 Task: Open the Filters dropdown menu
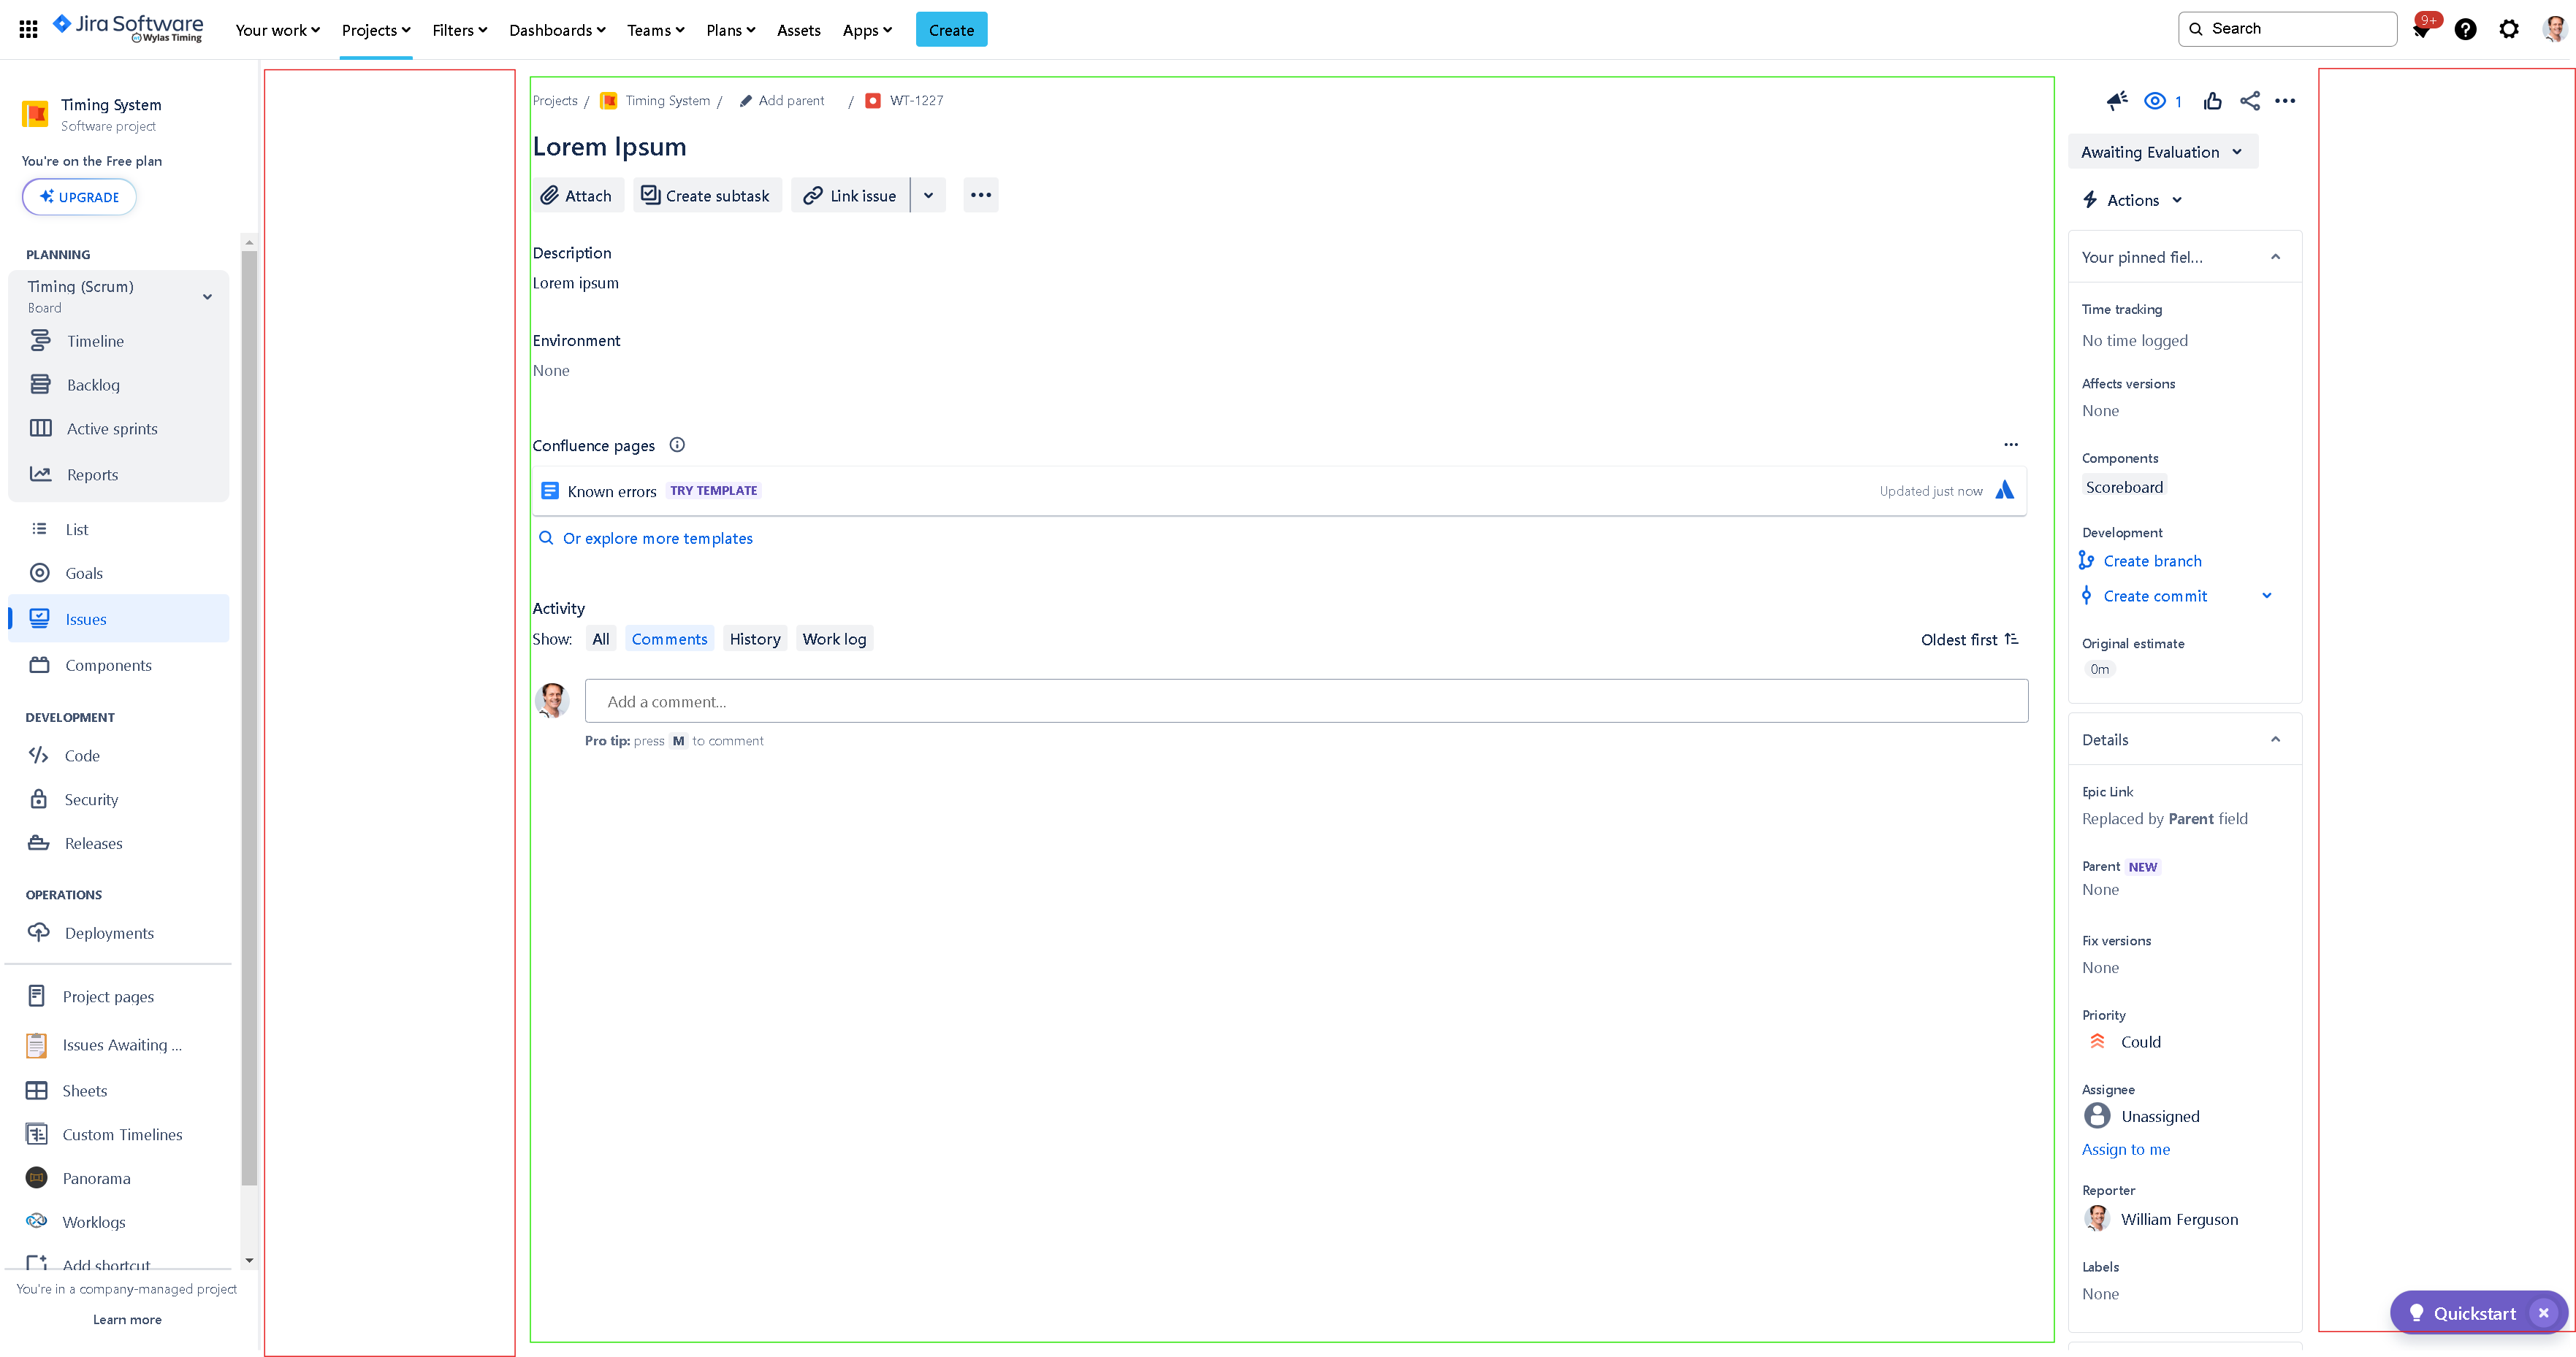(x=460, y=30)
